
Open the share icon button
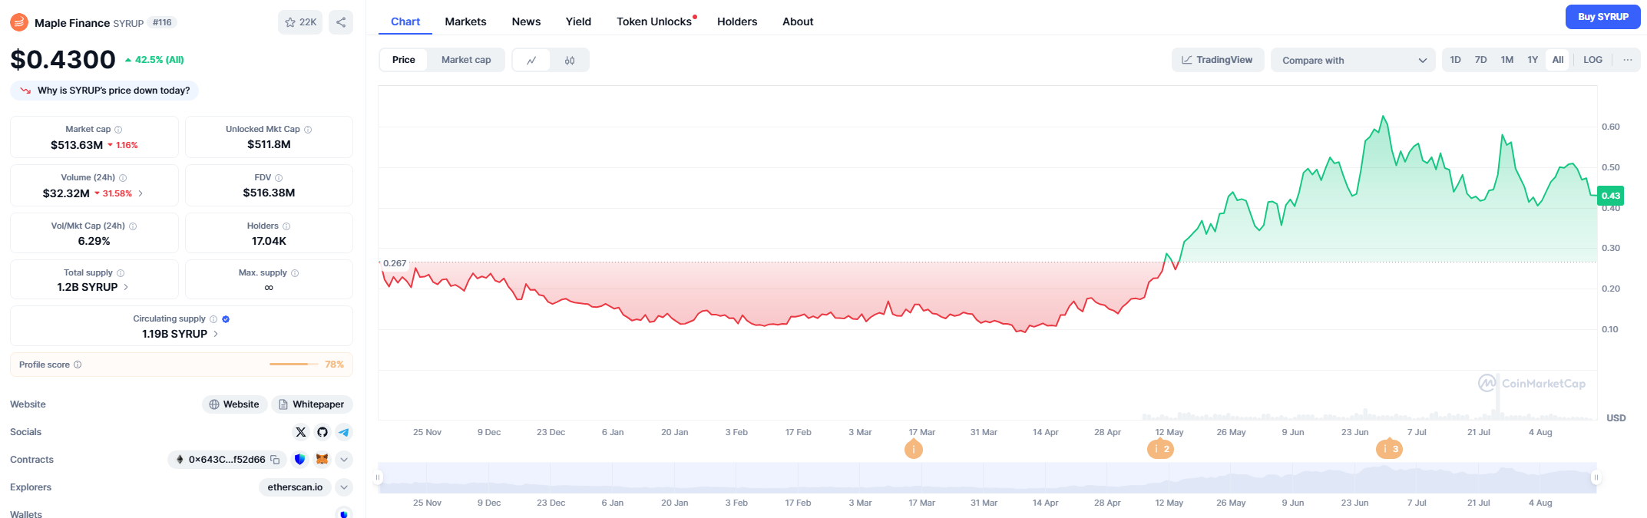(341, 22)
